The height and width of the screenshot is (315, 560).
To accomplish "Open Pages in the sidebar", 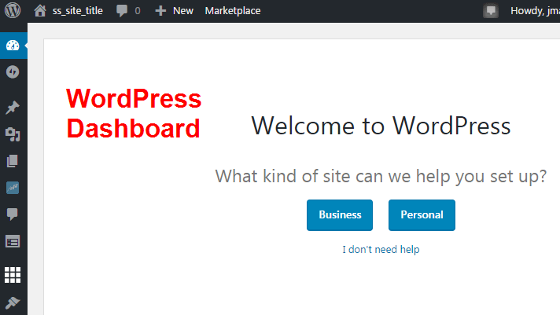I will click(x=13, y=161).
